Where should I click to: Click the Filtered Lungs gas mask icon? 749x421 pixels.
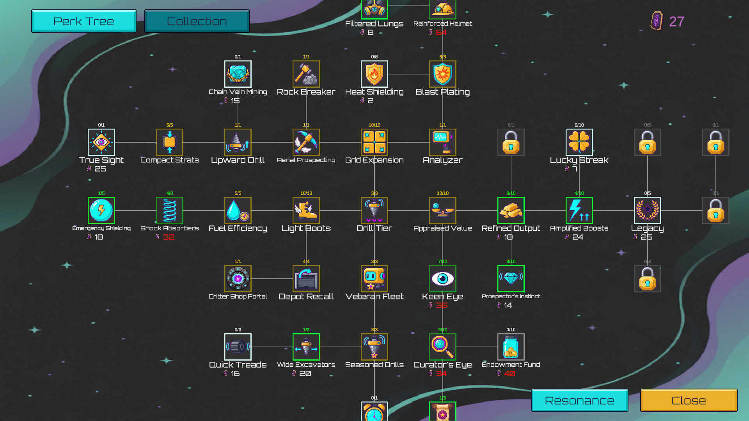[x=374, y=9]
